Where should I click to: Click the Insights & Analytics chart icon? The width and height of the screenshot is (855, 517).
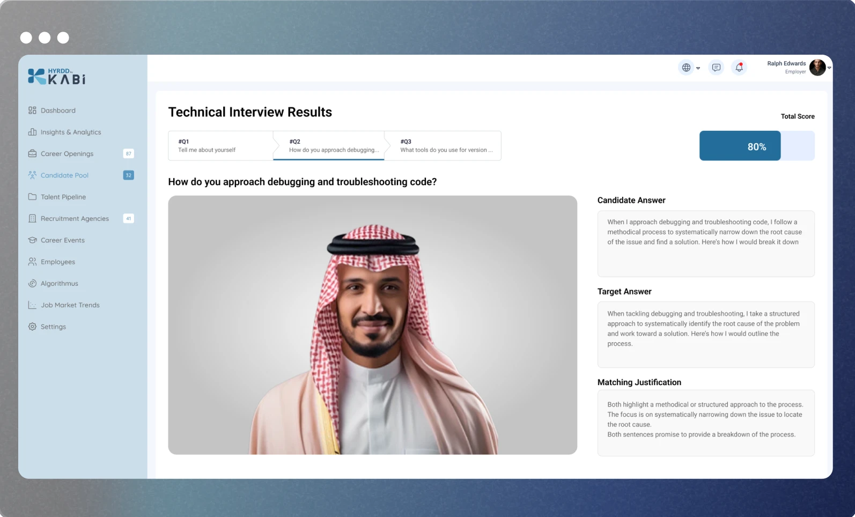32,132
